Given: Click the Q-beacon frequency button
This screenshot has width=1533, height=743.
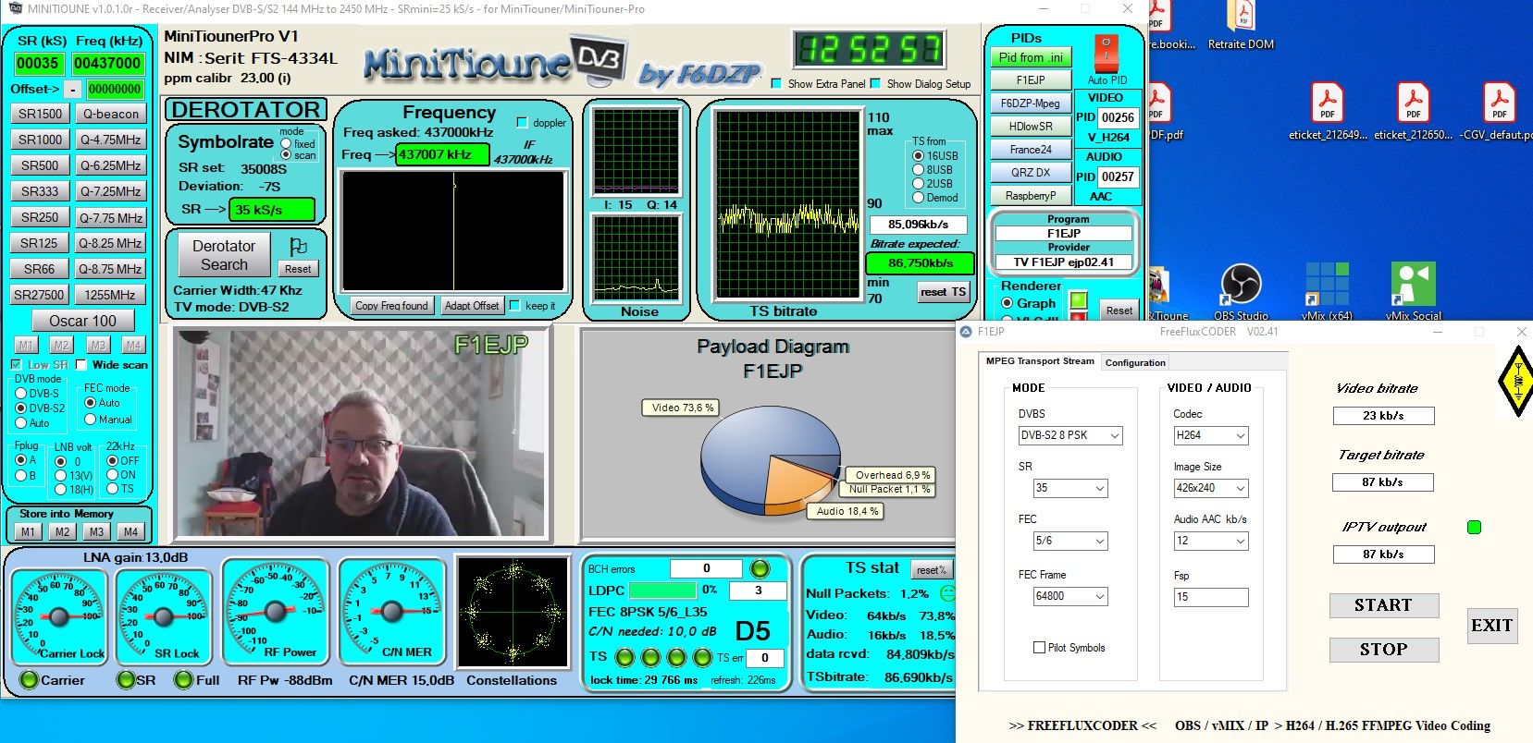Looking at the screenshot, I should click(110, 115).
